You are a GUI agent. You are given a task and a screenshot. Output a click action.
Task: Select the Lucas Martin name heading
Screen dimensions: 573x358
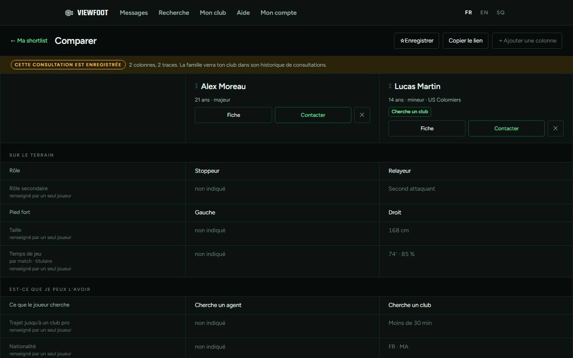(x=417, y=86)
